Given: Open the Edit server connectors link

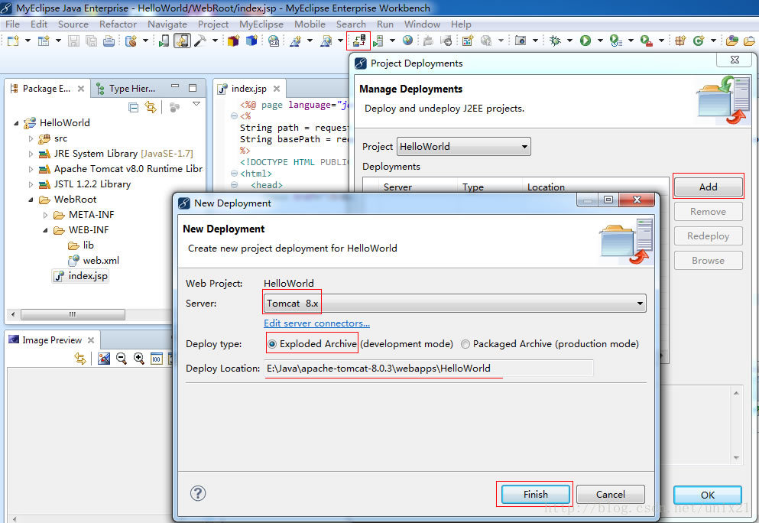Looking at the screenshot, I should [316, 323].
